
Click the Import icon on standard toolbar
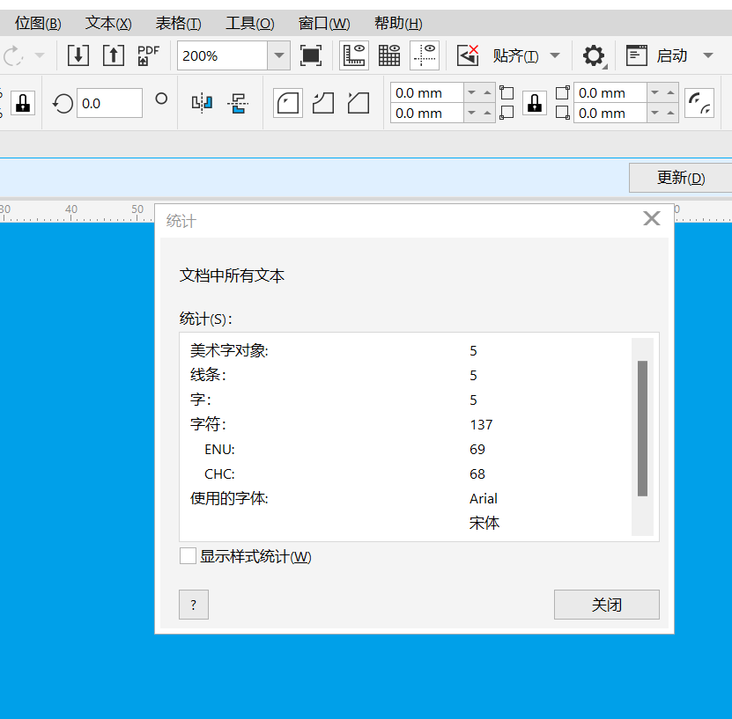pyautogui.click(x=78, y=55)
